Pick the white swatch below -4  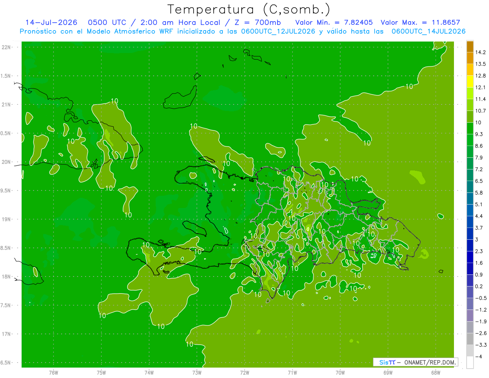click(x=470, y=362)
